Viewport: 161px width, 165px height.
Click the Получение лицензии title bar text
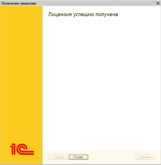click(x=19, y=3)
